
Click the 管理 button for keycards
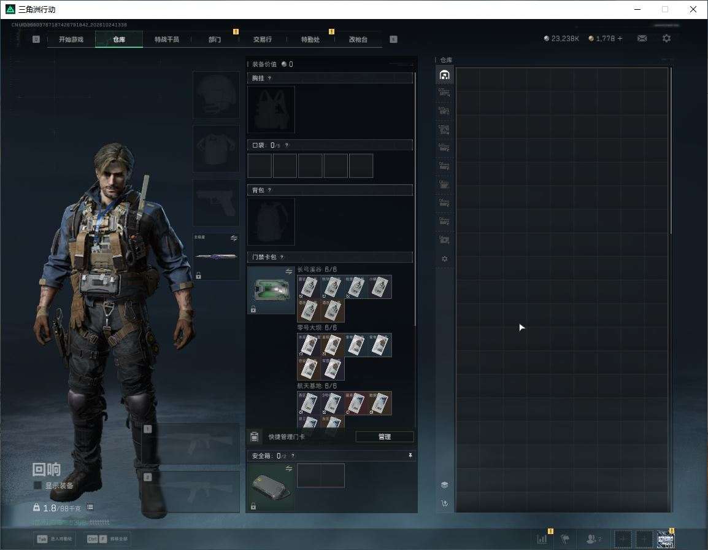[x=384, y=436]
